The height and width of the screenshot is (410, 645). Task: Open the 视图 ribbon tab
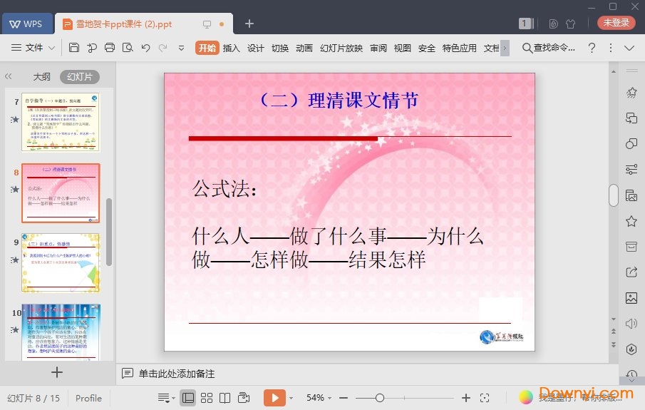click(x=402, y=48)
